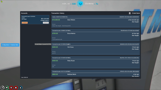This screenshot has height=90, width=161.
Task: Click the Read Note / Destroy Note prompt
Action: coord(10,45)
